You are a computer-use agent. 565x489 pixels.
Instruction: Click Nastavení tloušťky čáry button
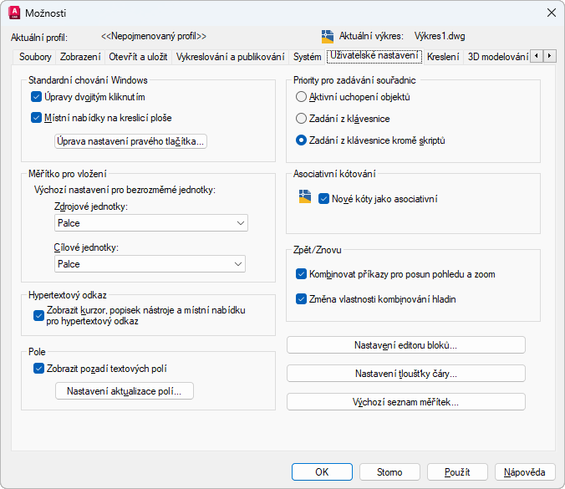[x=406, y=374]
